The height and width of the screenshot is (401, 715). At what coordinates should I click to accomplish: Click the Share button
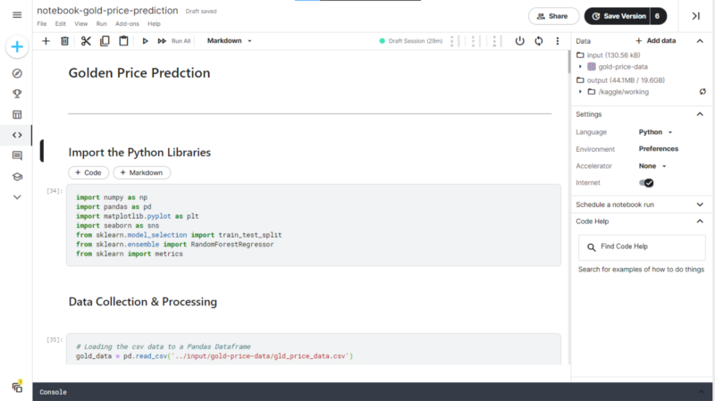click(553, 16)
